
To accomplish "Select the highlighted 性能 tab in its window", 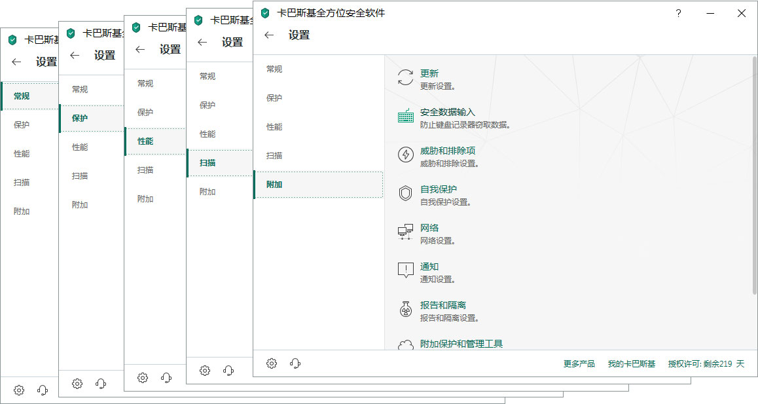I will [156, 141].
